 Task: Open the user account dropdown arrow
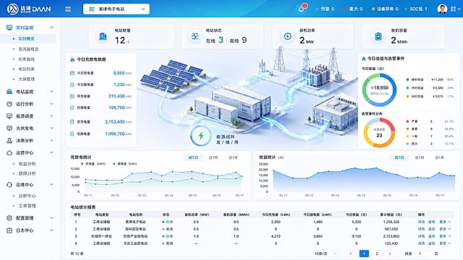(459, 9)
